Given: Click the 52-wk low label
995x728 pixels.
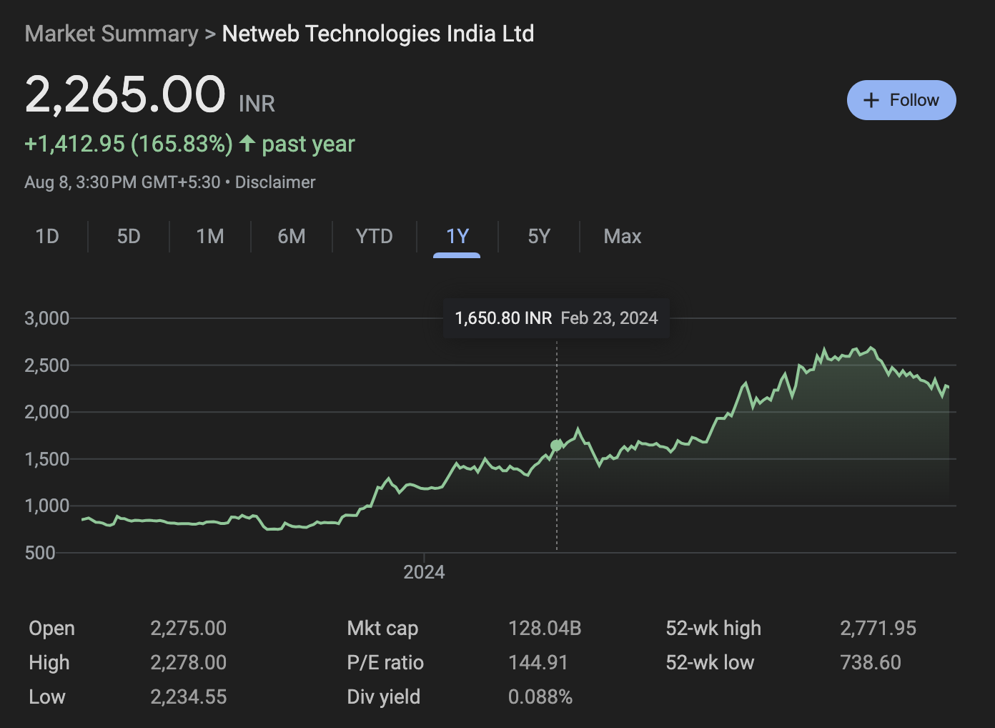Looking at the screenshot, I should 710,662.
